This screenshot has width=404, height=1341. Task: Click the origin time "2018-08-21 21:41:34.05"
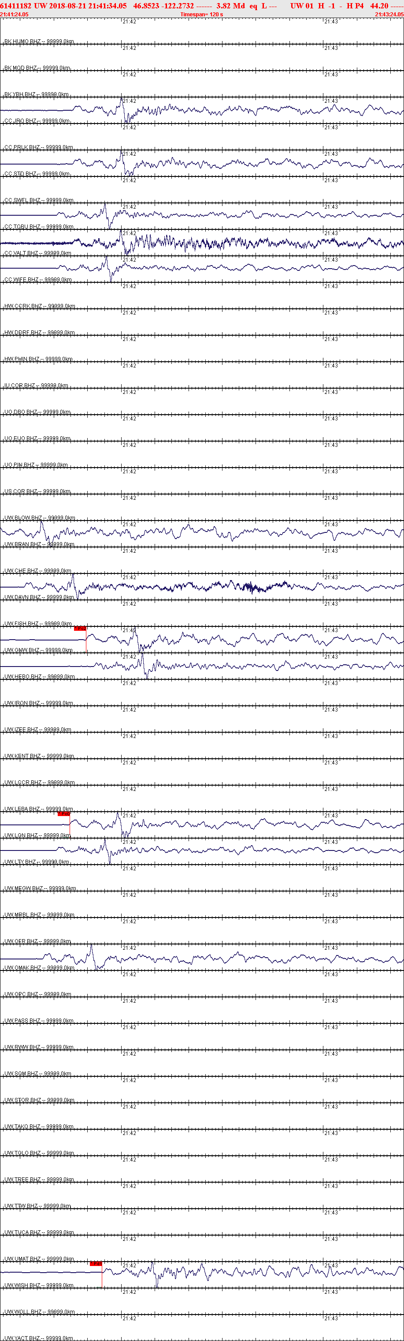pos(88,6)
